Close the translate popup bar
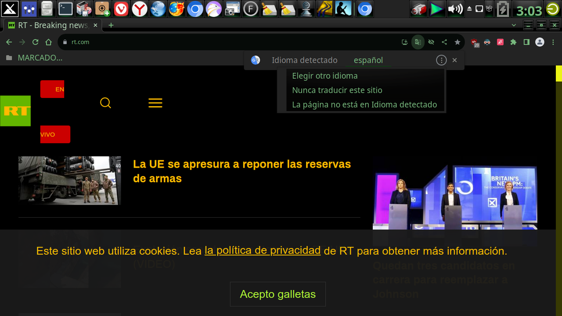562x316 pixels. pyautogui.click(x=455, y=60)
